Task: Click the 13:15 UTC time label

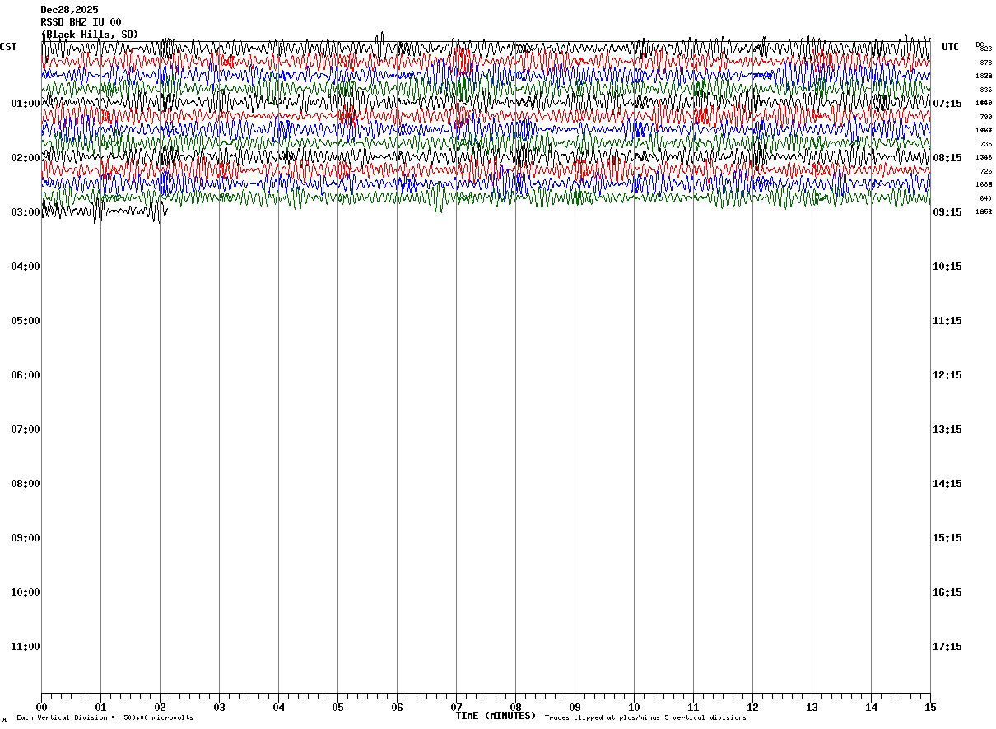Action: 947,430
